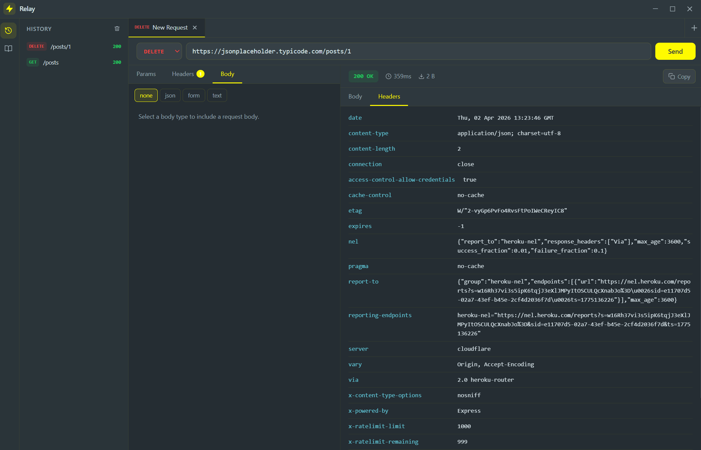Screen dimensions: 701x450
Task: Close the New Request tab
Action: click(x=195, y=28)
